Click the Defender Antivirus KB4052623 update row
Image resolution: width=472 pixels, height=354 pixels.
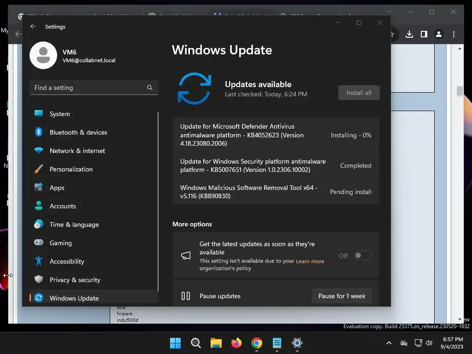click(x=276, y=135)
